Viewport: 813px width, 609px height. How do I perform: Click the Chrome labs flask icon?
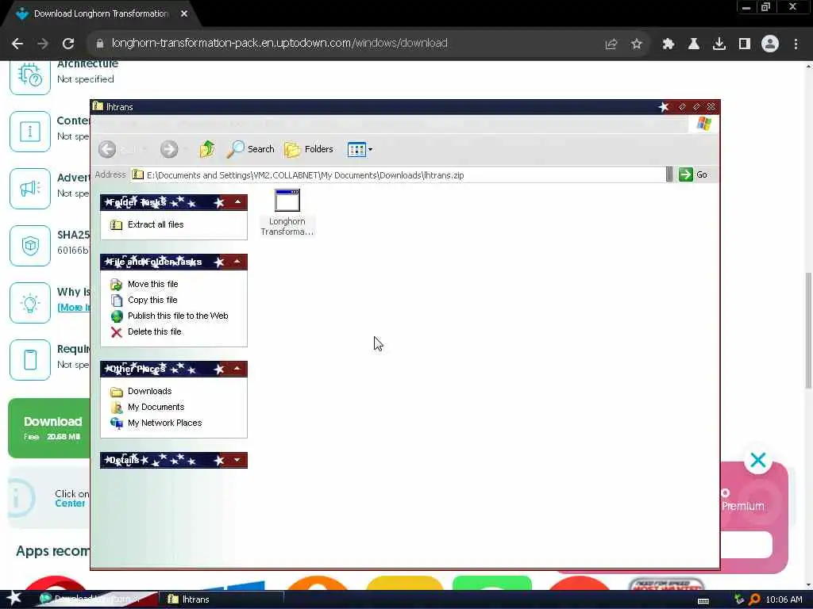(x=693, y=44)
